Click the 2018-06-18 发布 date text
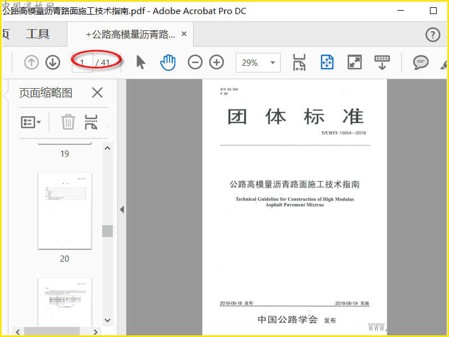Viewport: 449px width, 337px height. tap(236, 303)
